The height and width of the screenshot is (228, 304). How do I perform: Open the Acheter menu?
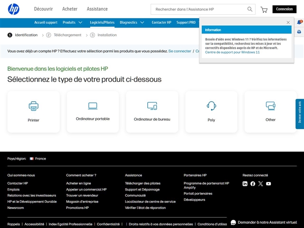pos(70,9)
